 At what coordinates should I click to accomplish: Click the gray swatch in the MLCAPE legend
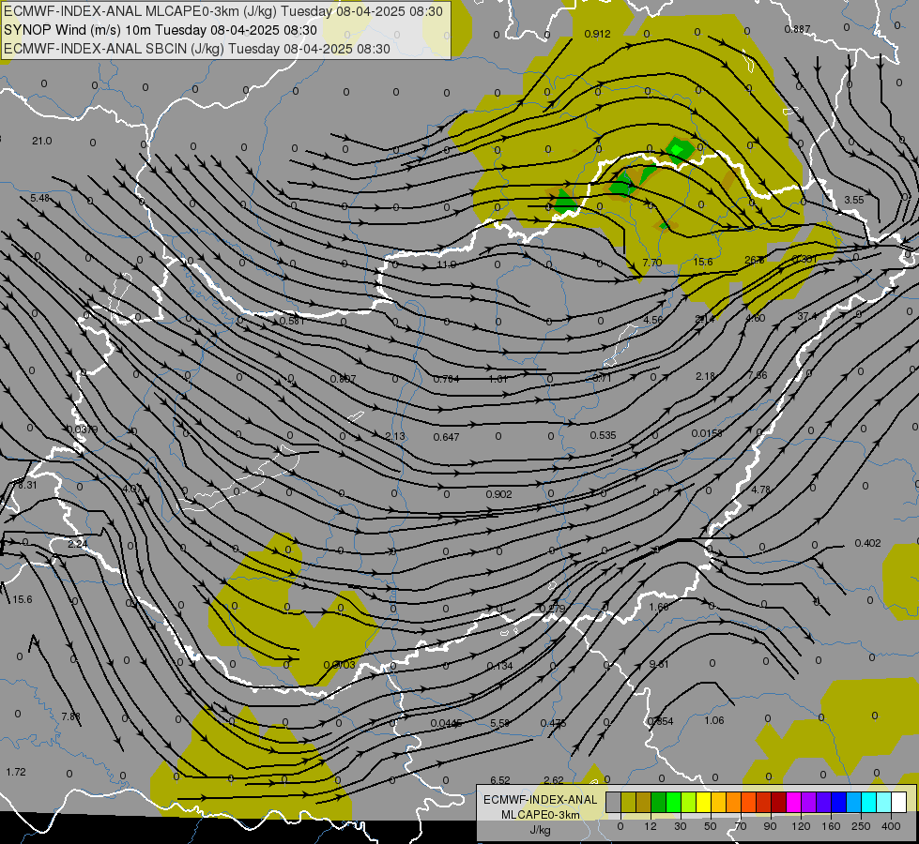point(613,803)
